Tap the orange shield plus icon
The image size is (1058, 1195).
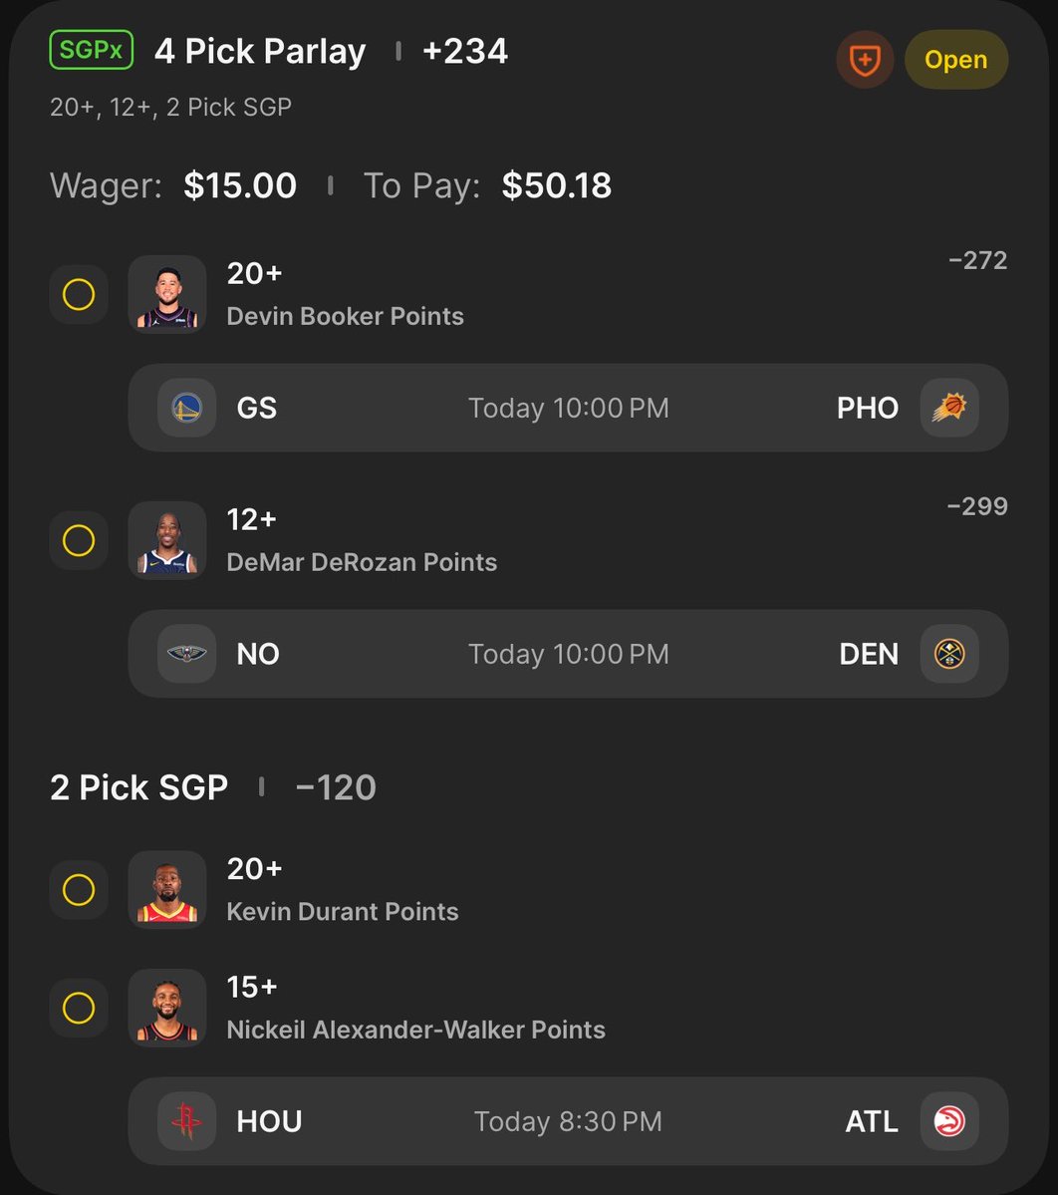tap(865, 60)
